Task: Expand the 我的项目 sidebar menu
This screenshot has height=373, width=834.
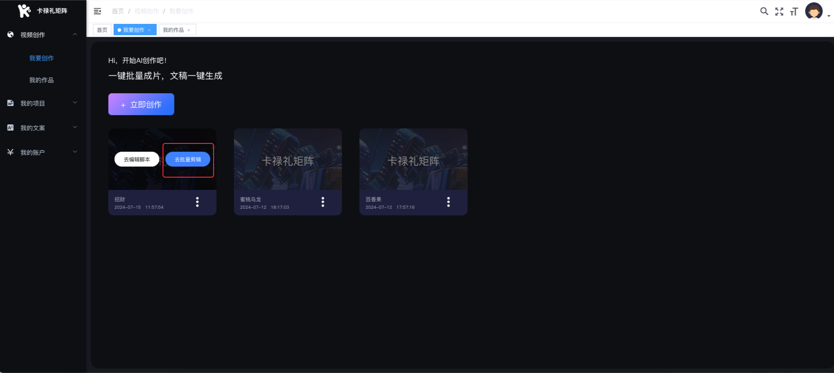Action: (43, 103)
